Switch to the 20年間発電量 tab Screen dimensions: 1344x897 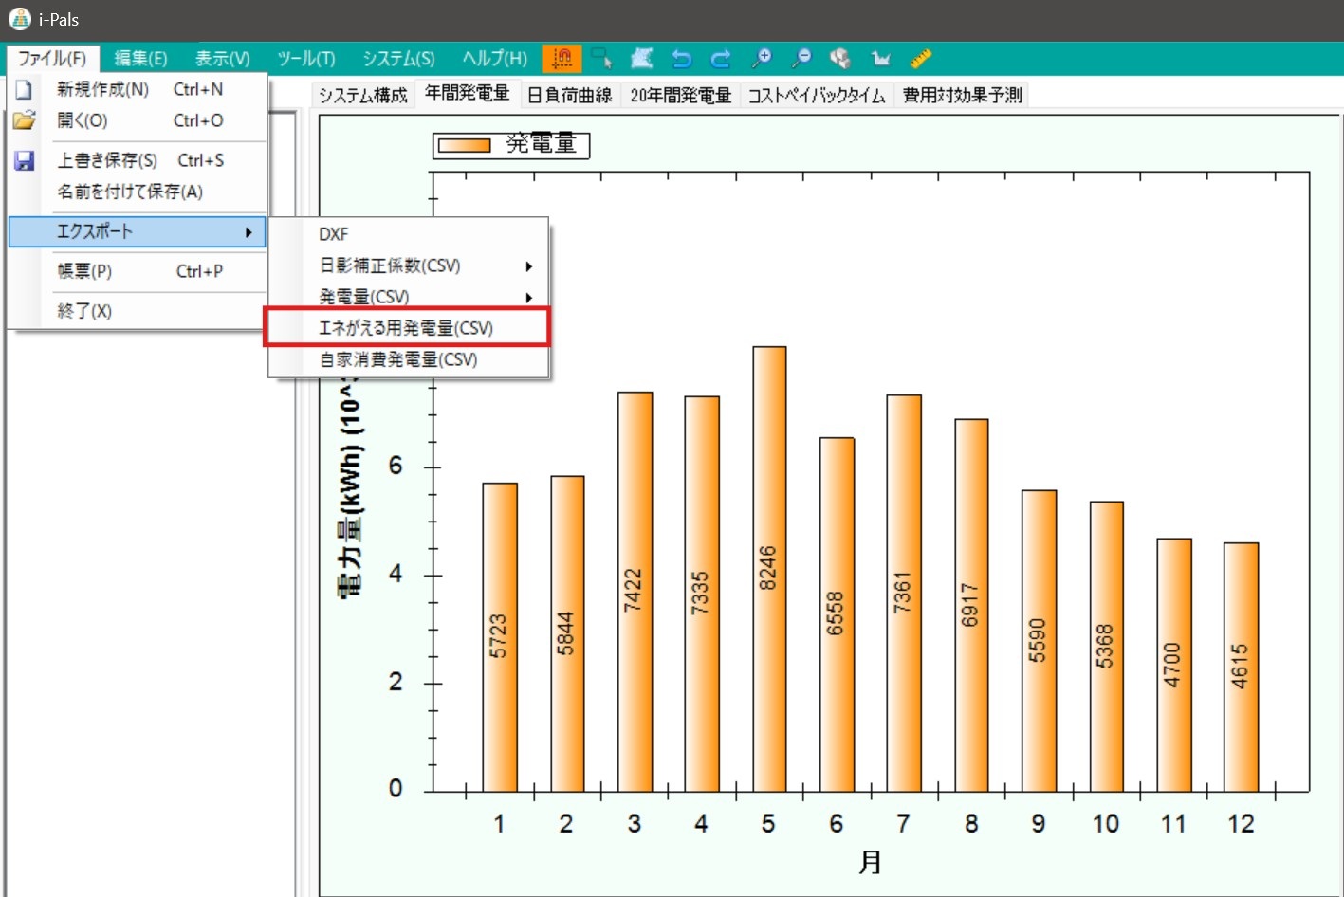[680, 95]
